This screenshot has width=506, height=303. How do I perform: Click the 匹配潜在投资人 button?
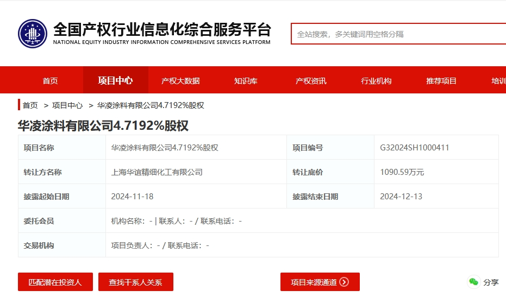[x=55, y=282]
